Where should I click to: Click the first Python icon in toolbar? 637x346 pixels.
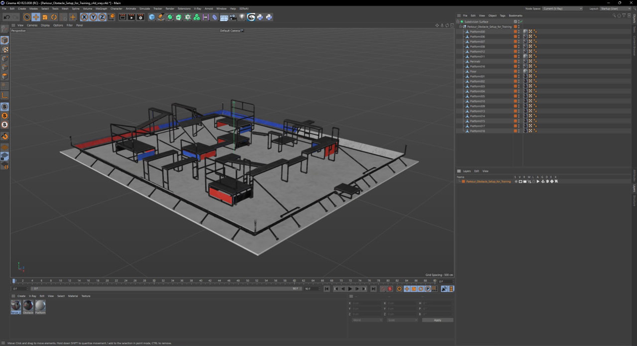pyautogui.click(x=260, y=17)
